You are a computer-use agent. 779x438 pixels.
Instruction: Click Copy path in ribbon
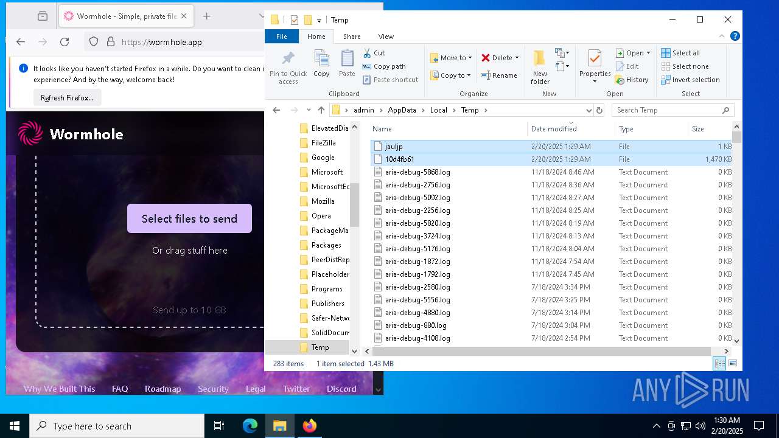coord(384,66)
